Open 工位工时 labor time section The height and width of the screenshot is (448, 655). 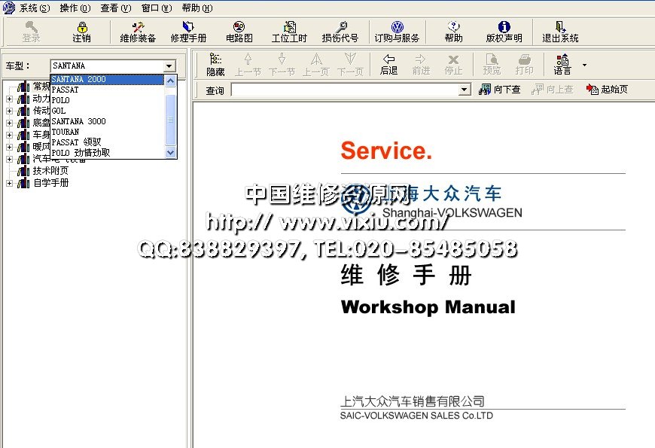[289, 32]
